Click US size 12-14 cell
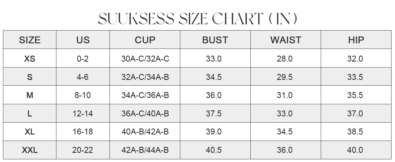 tap(83, 114)
